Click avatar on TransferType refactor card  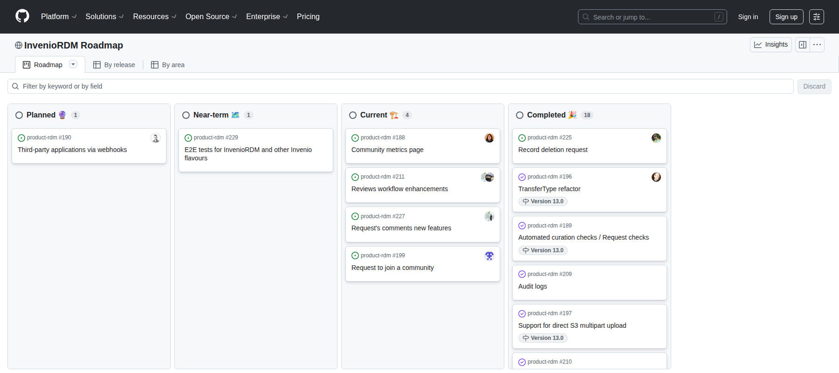point(656,177)
